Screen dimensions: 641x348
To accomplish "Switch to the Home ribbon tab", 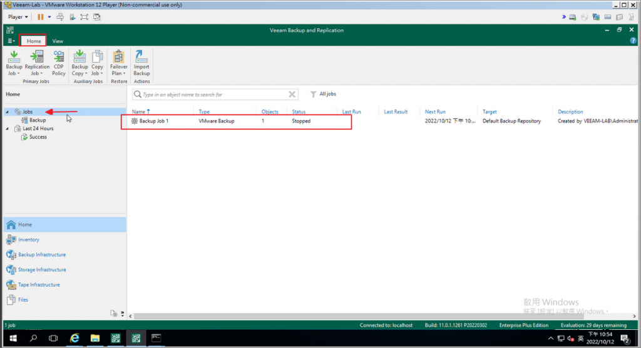I will [x=34, y=41].
